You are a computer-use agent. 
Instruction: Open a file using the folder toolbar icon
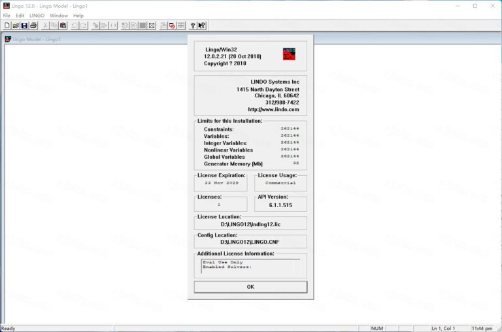[x=16, y=25]
